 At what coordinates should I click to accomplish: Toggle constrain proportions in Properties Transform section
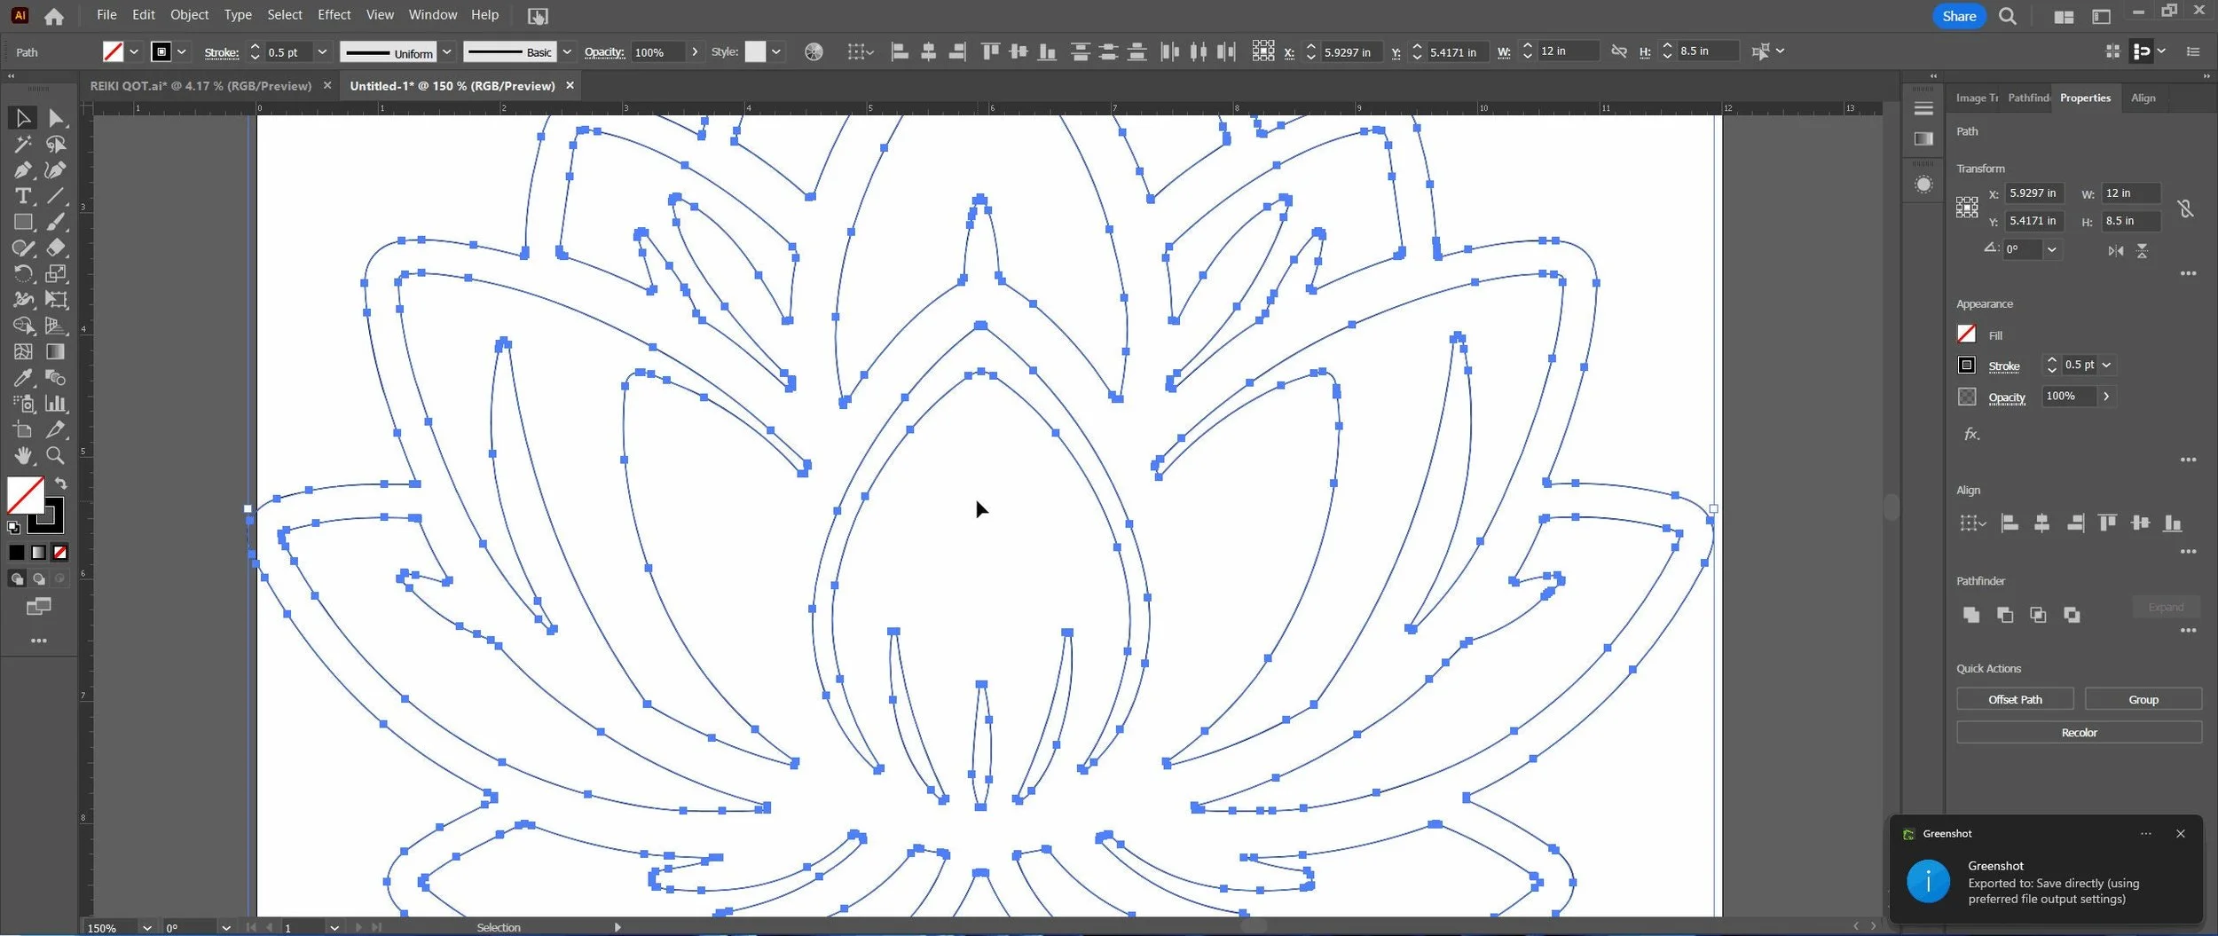[2185, 208]
